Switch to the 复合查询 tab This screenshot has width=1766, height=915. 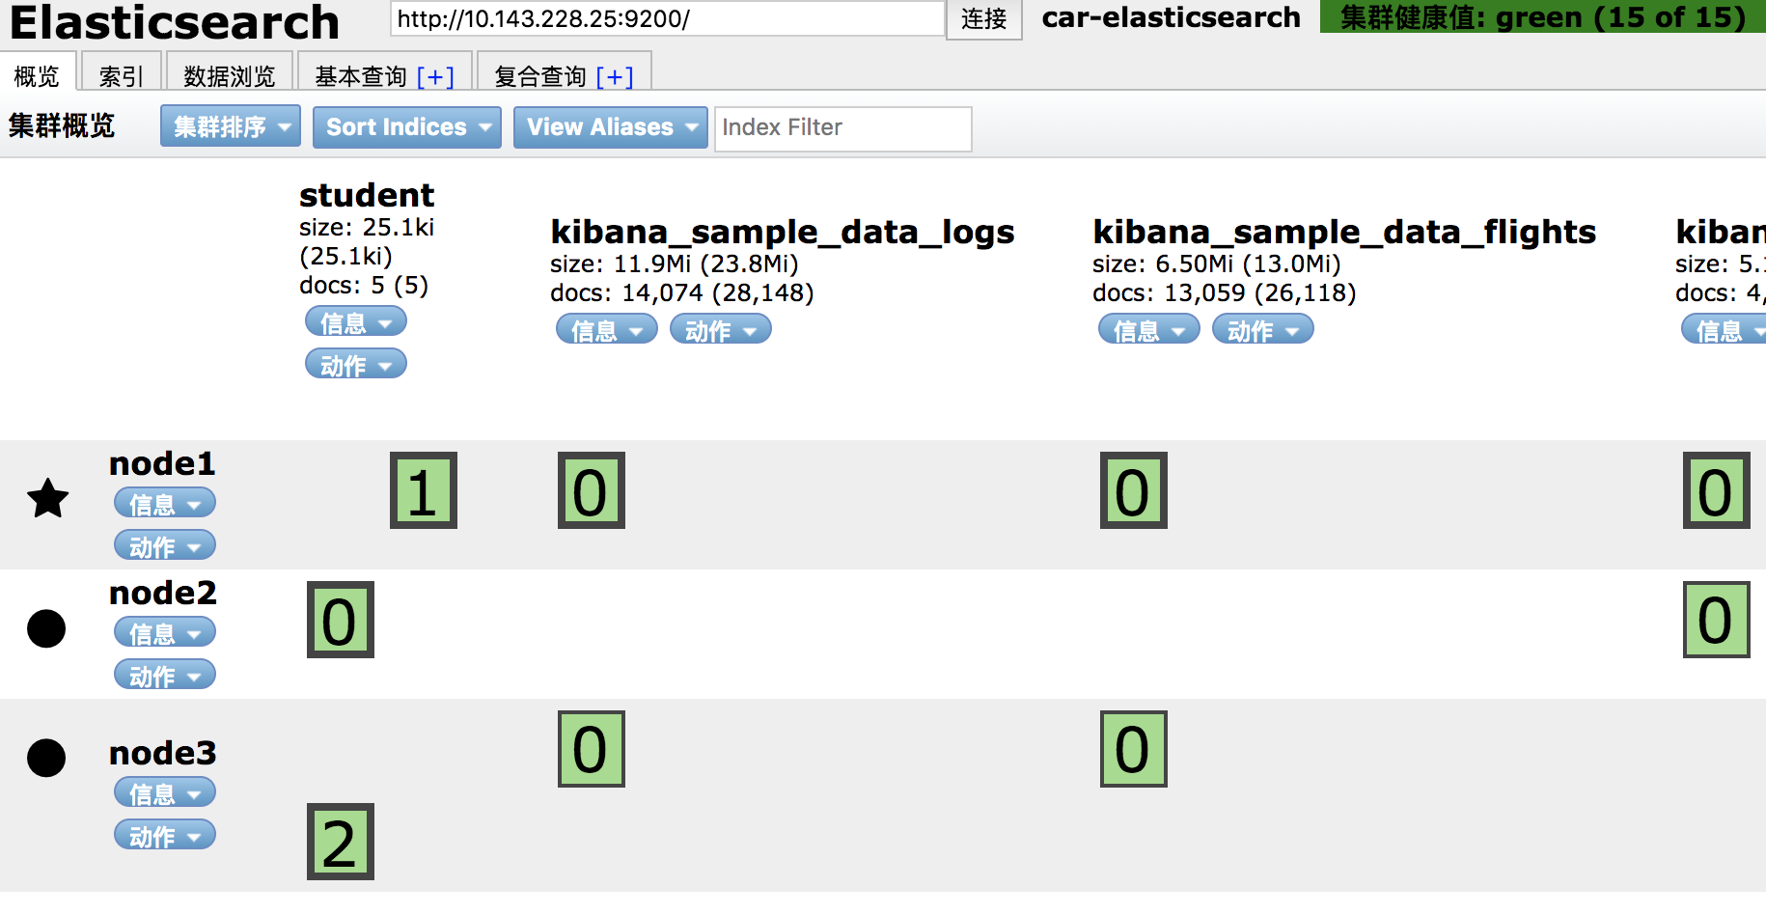point(540,75)
